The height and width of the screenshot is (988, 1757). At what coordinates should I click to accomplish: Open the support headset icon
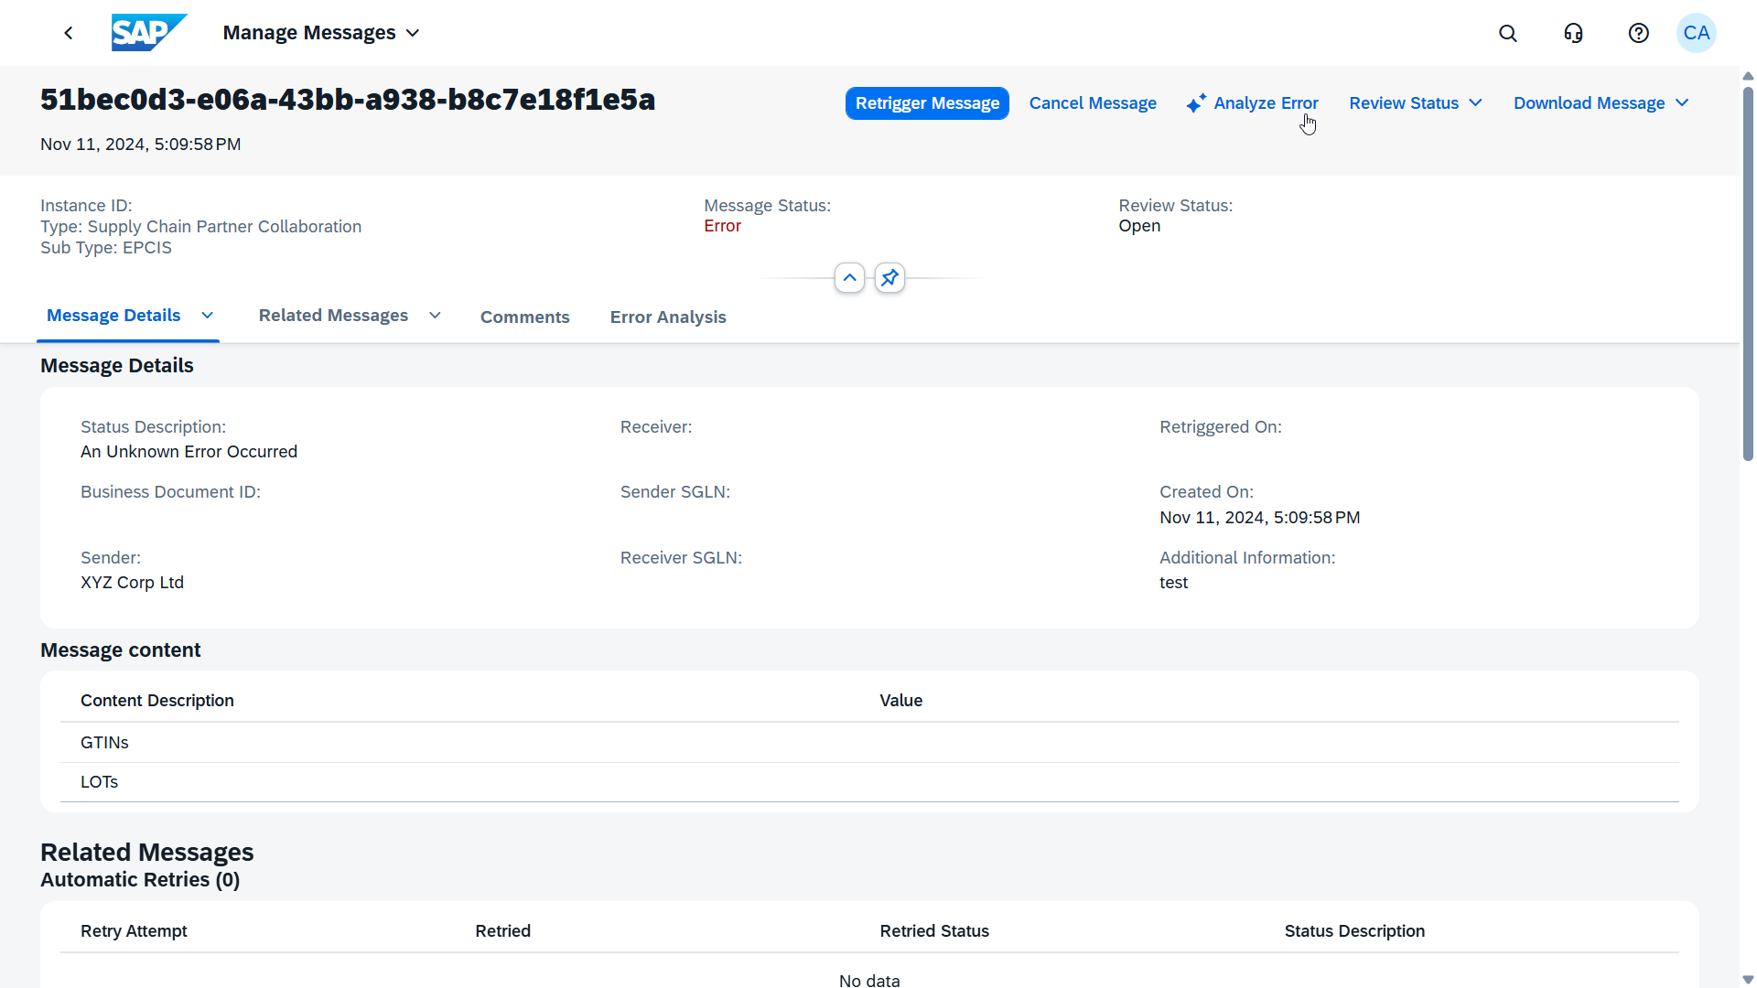1573,33
